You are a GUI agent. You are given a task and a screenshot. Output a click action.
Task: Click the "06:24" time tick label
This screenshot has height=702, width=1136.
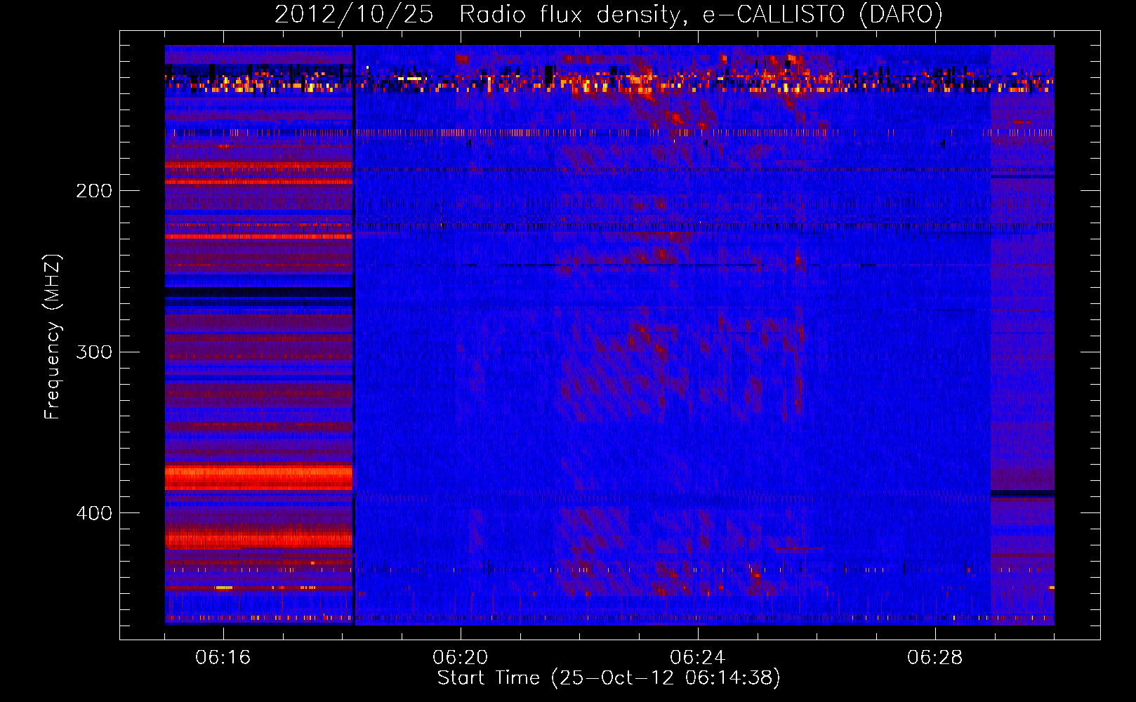[698, 658]
